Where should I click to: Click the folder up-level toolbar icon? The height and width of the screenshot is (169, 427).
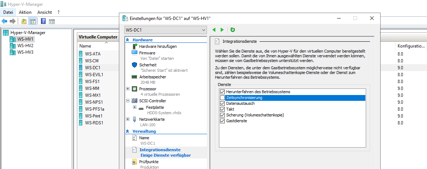coord(24,21)
